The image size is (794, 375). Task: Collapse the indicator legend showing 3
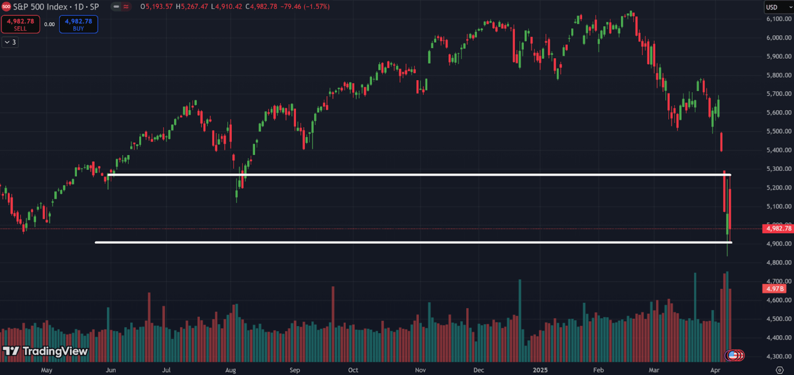click(x=10, y=42)
